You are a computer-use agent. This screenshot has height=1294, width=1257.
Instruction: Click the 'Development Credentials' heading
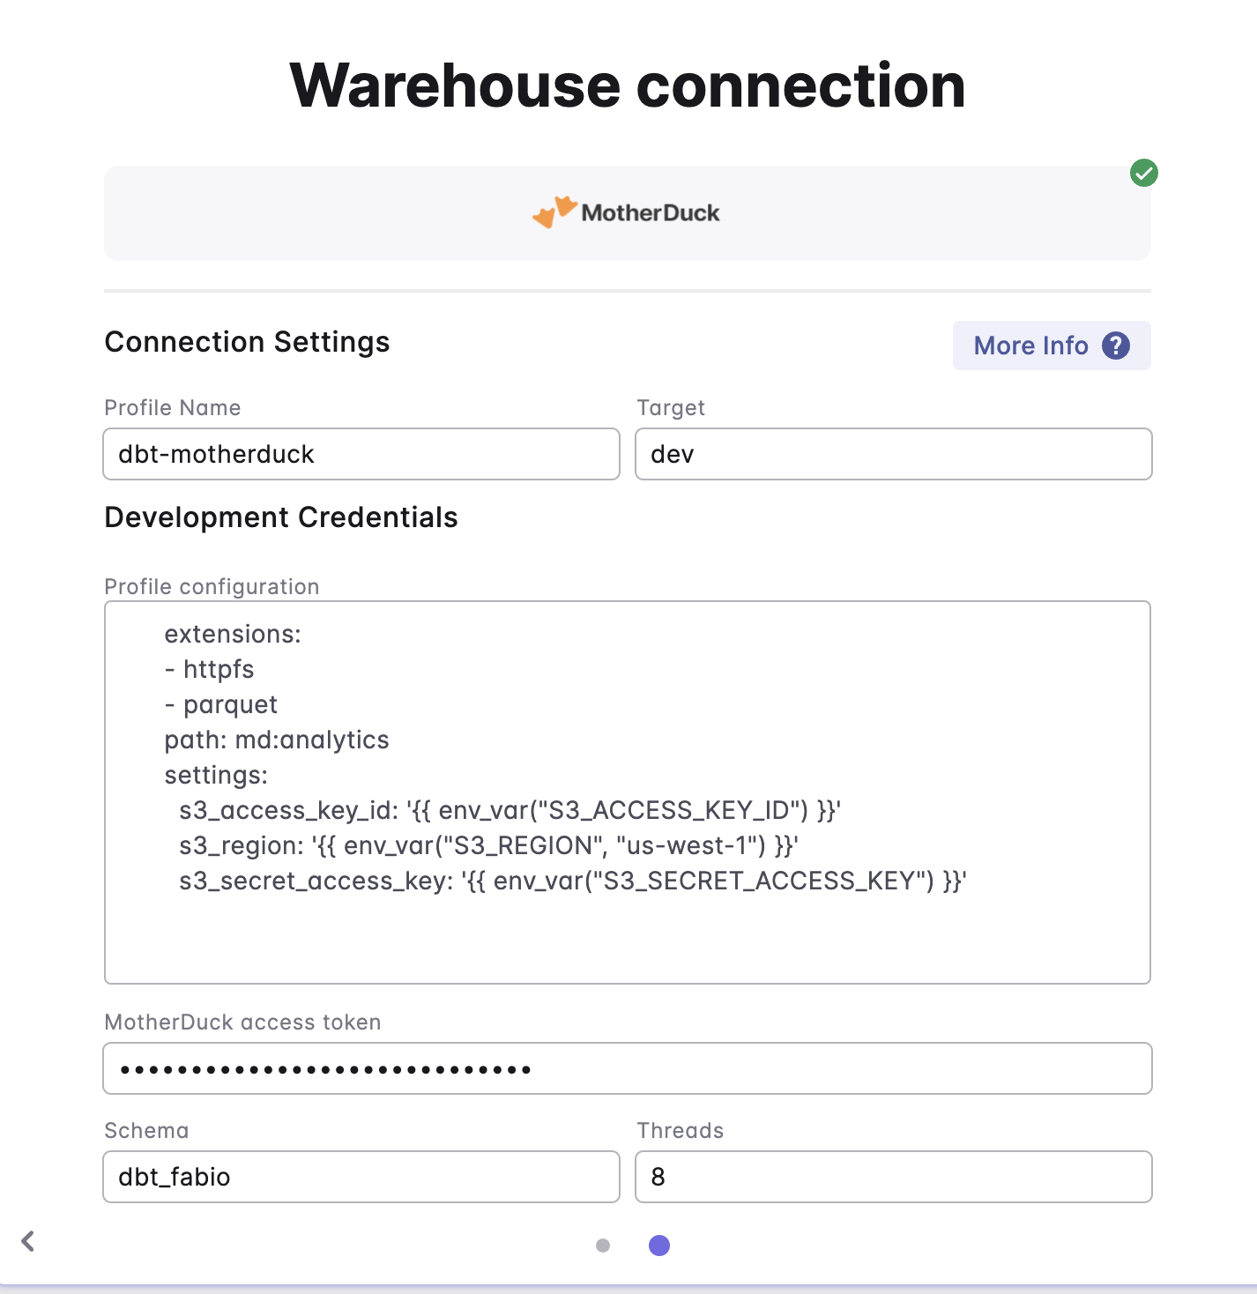click(281, 517)
